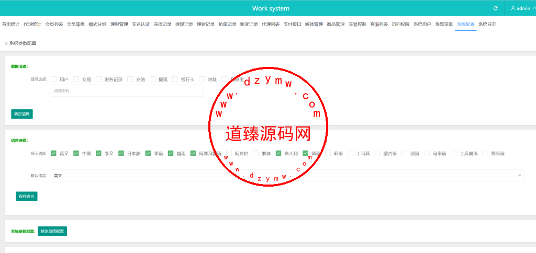This screenshot has width=536, height=253.
Task: Uncheck the 日本語 language checkbox
Action: click(121, 153)
